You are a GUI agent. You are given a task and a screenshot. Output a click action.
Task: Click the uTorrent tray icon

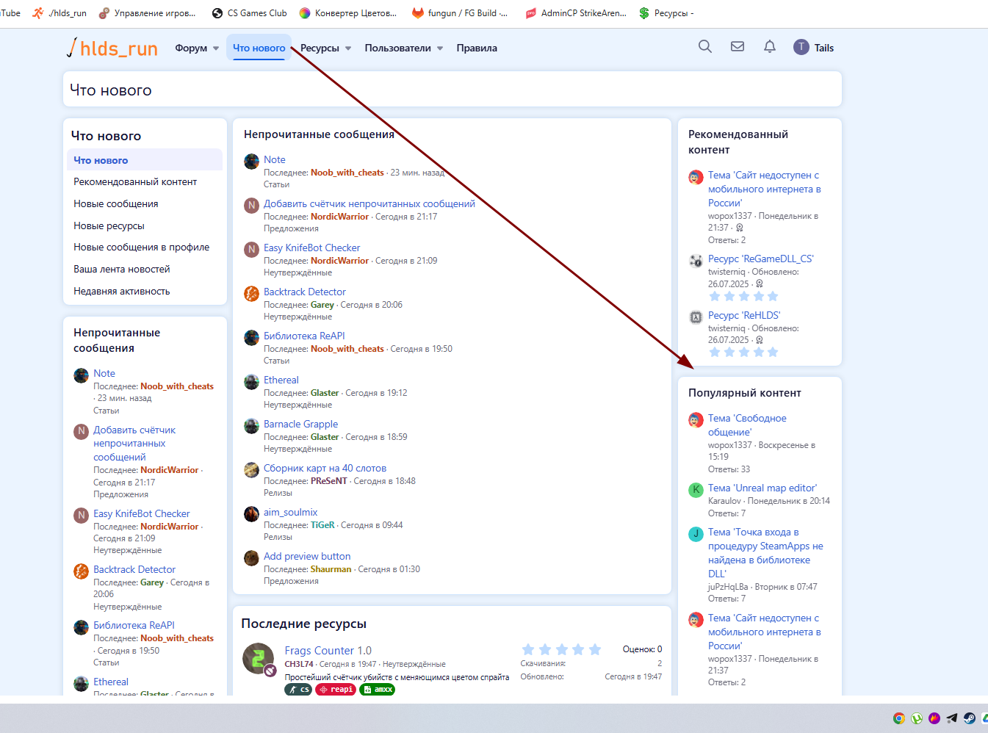pos(917,718)
